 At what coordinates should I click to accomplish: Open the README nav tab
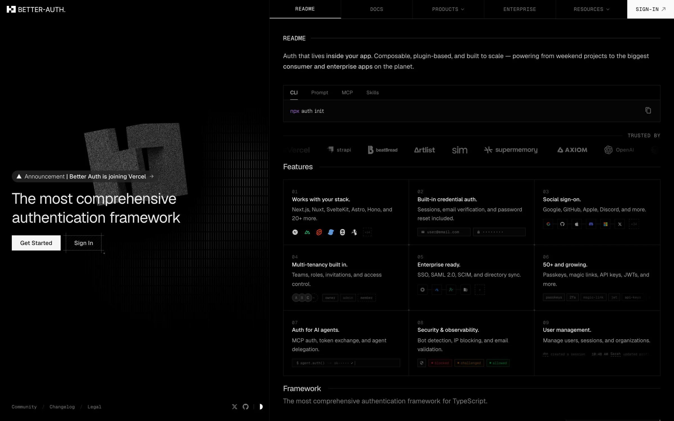(305, 9)
